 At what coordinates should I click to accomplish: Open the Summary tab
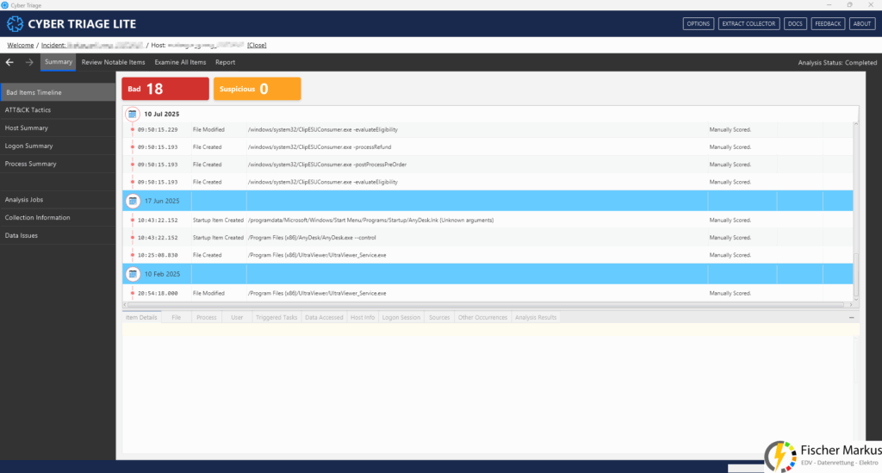(59, 62)
